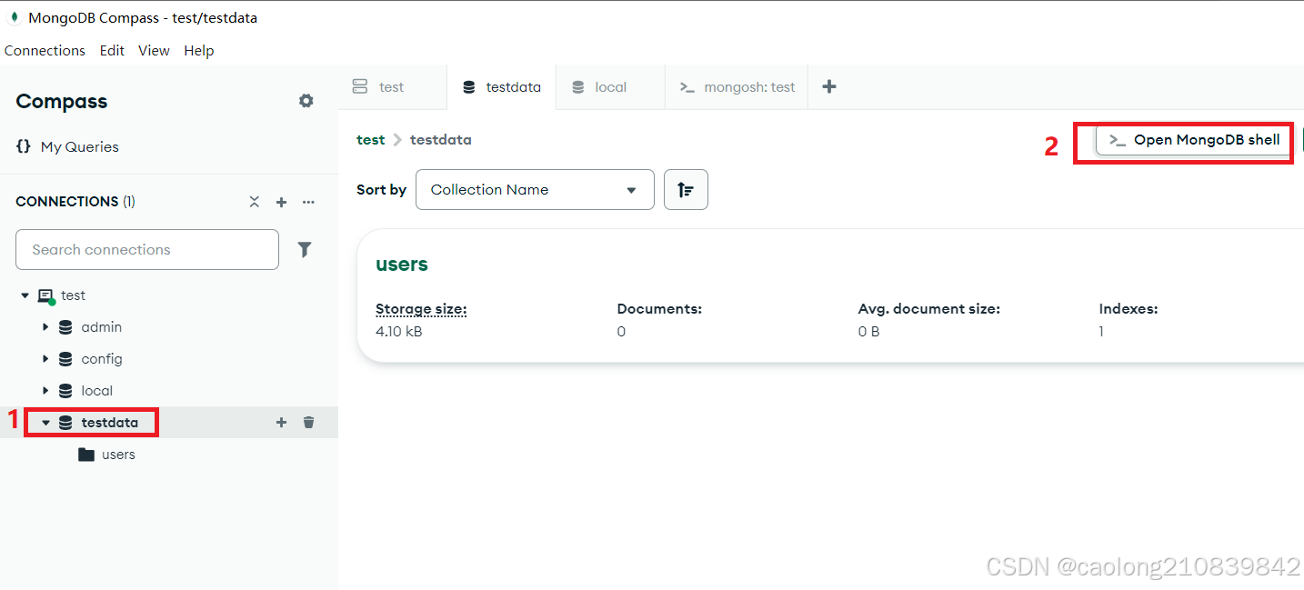Open users collection in sidebar
The width and height of the screenshot is (1304, 590).
[118, 455]
